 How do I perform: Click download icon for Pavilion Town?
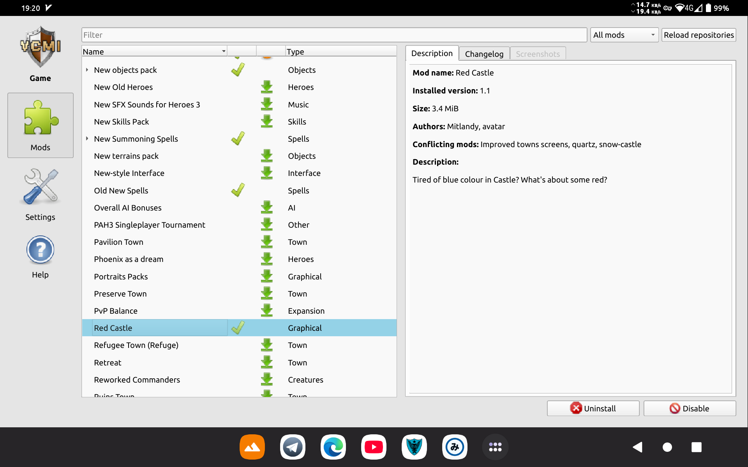(x=266, y=242)
